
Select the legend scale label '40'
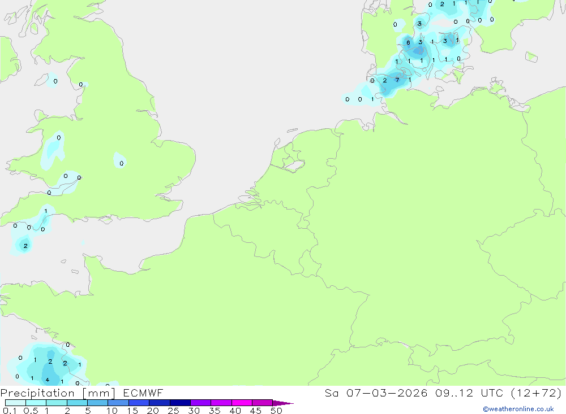[x=235, y=411]
